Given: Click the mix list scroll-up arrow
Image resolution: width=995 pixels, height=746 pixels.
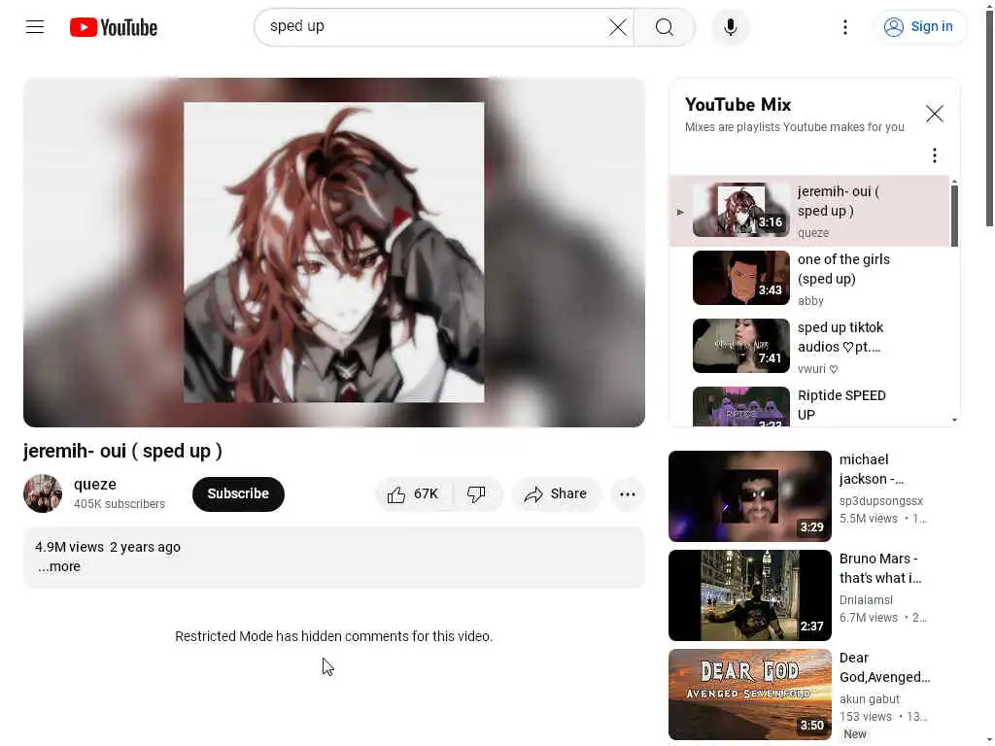Looking at the screenshot, I should 954,183.
